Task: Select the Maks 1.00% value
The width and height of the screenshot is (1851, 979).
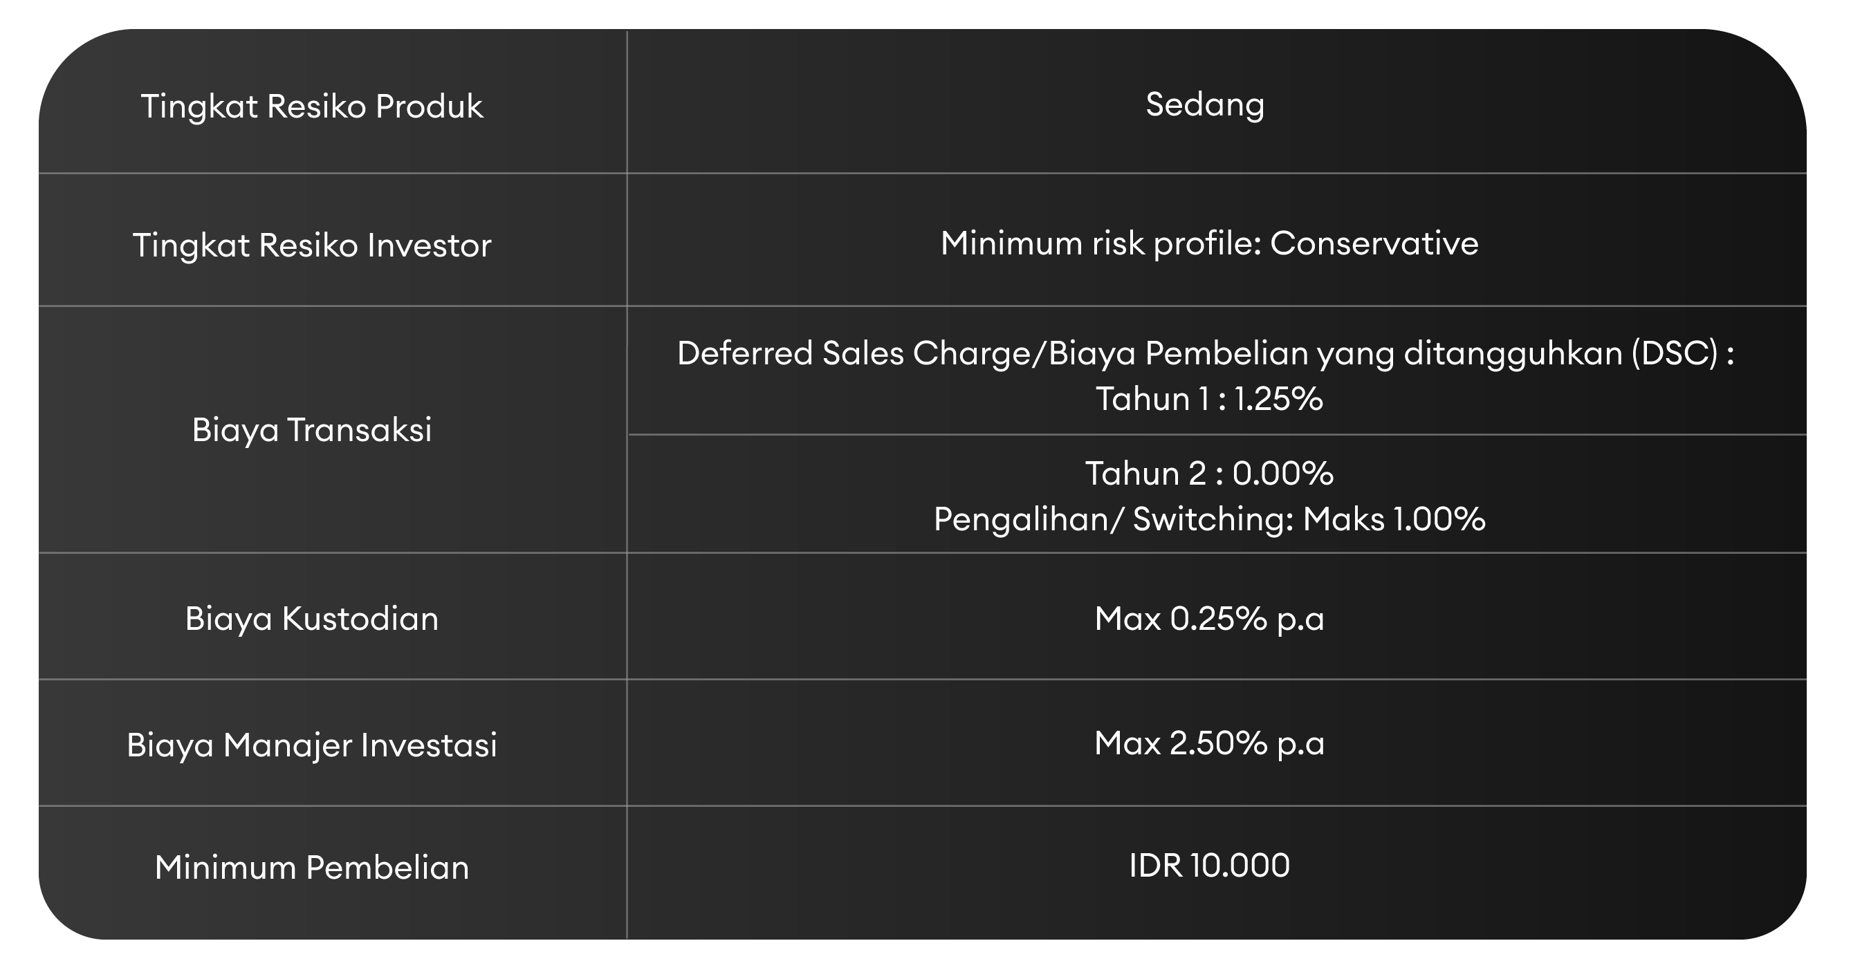Action: [1394, 519]
